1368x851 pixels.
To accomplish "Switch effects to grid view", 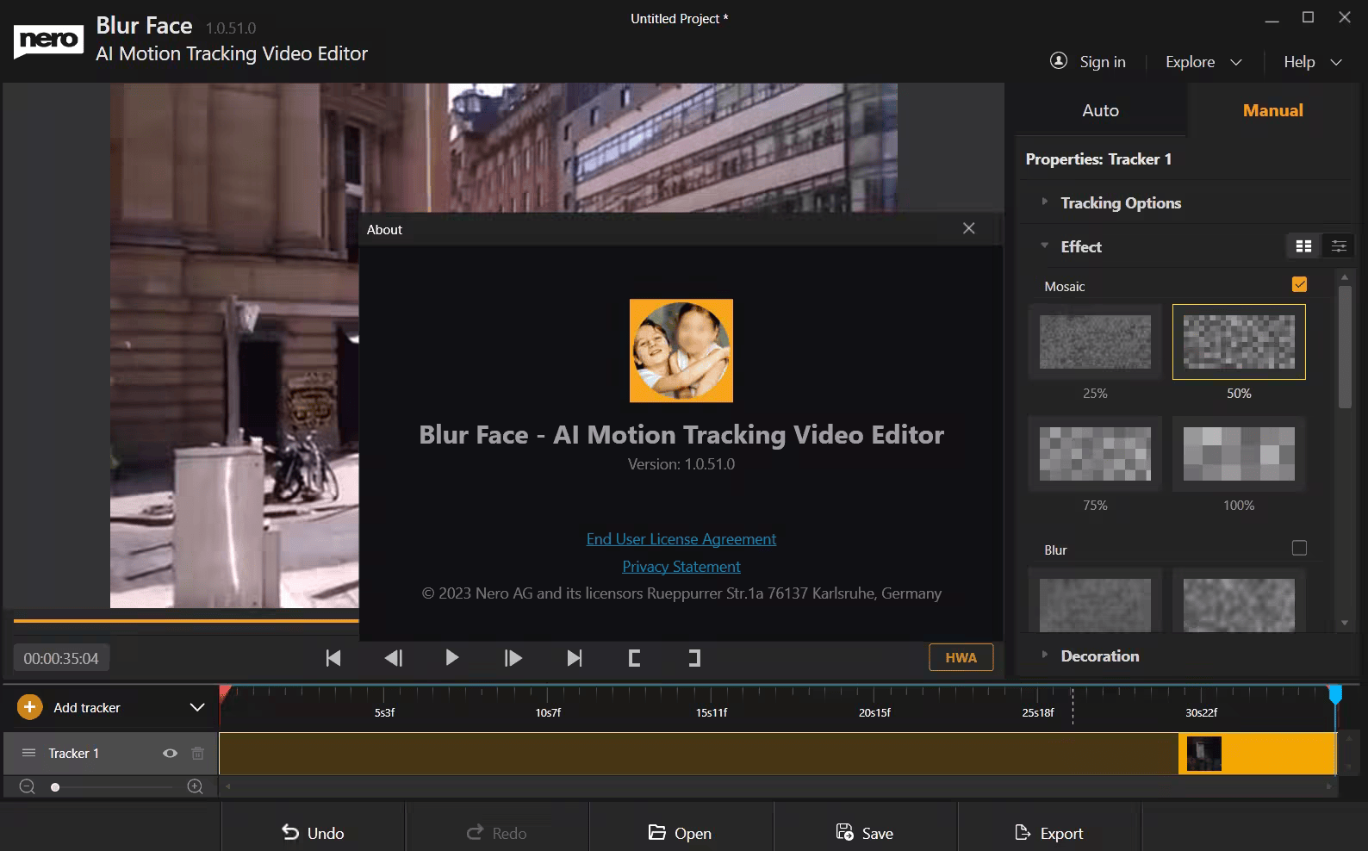I will click(x=1303, y=246).
